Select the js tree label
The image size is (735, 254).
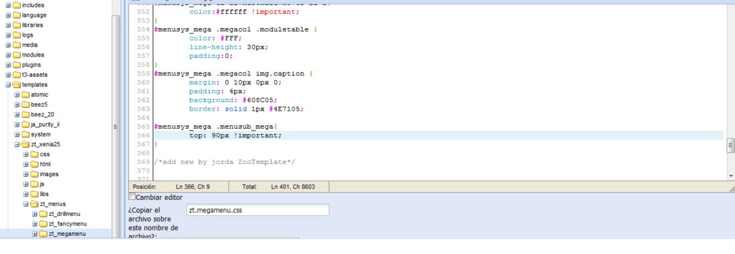pyautogui.click(x=41, y=184)
